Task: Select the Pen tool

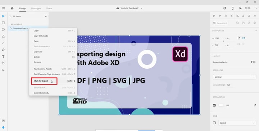Action: pos(3,50)
